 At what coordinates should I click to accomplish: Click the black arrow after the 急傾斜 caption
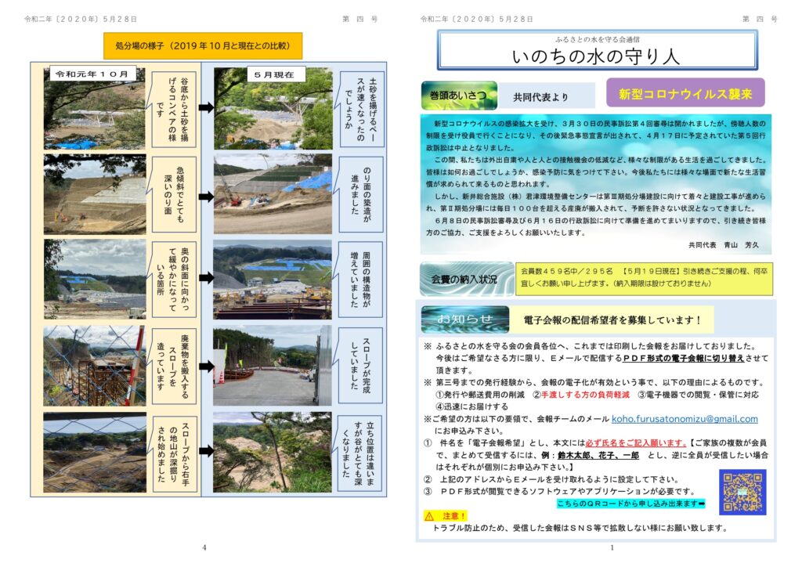pyautogui.click(x=206, y=197)
